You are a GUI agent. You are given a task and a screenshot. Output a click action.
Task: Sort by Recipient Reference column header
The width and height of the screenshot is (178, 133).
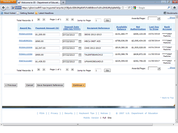[98, 28]
